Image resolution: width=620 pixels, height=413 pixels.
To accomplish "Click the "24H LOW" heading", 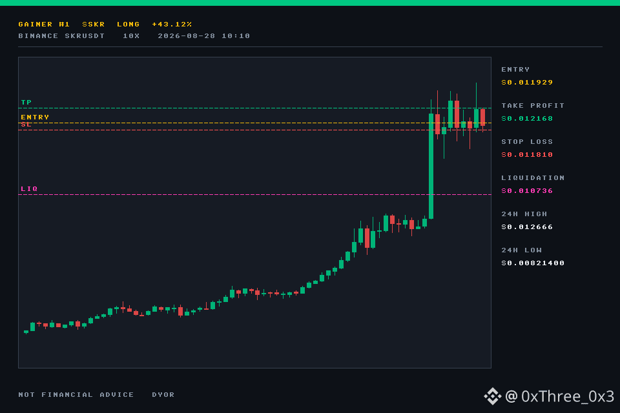I will (521, 250).
